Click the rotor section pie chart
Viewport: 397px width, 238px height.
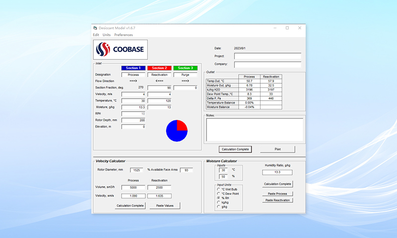[176, 131]
